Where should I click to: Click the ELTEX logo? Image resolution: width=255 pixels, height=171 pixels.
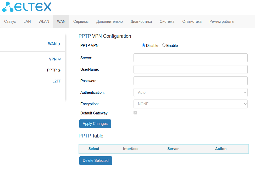point(27,7)
